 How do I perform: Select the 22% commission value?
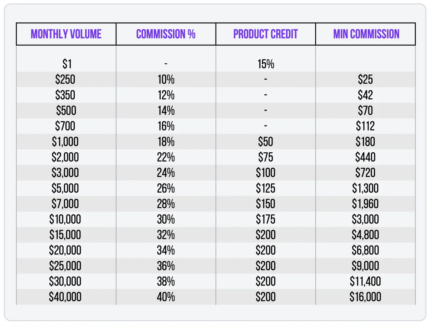tap(166, 157)
